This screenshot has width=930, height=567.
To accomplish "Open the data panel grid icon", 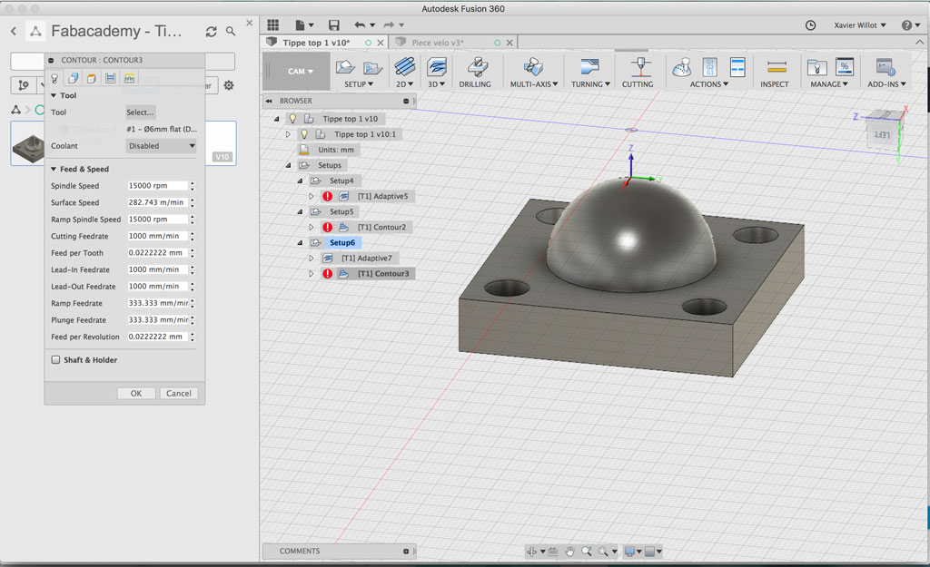I will [x=272, y=24].
